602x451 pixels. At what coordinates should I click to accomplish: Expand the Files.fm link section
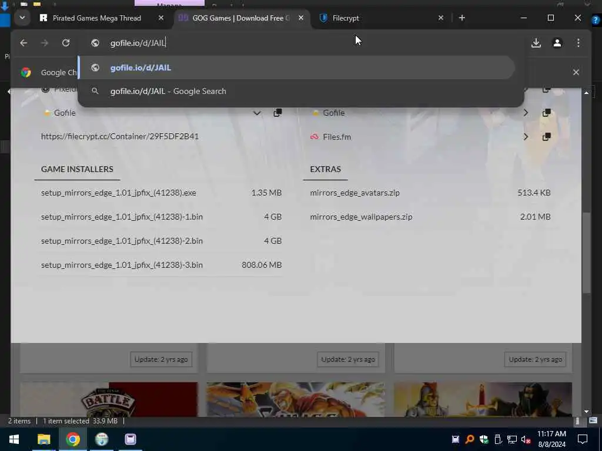click(526, 137)
